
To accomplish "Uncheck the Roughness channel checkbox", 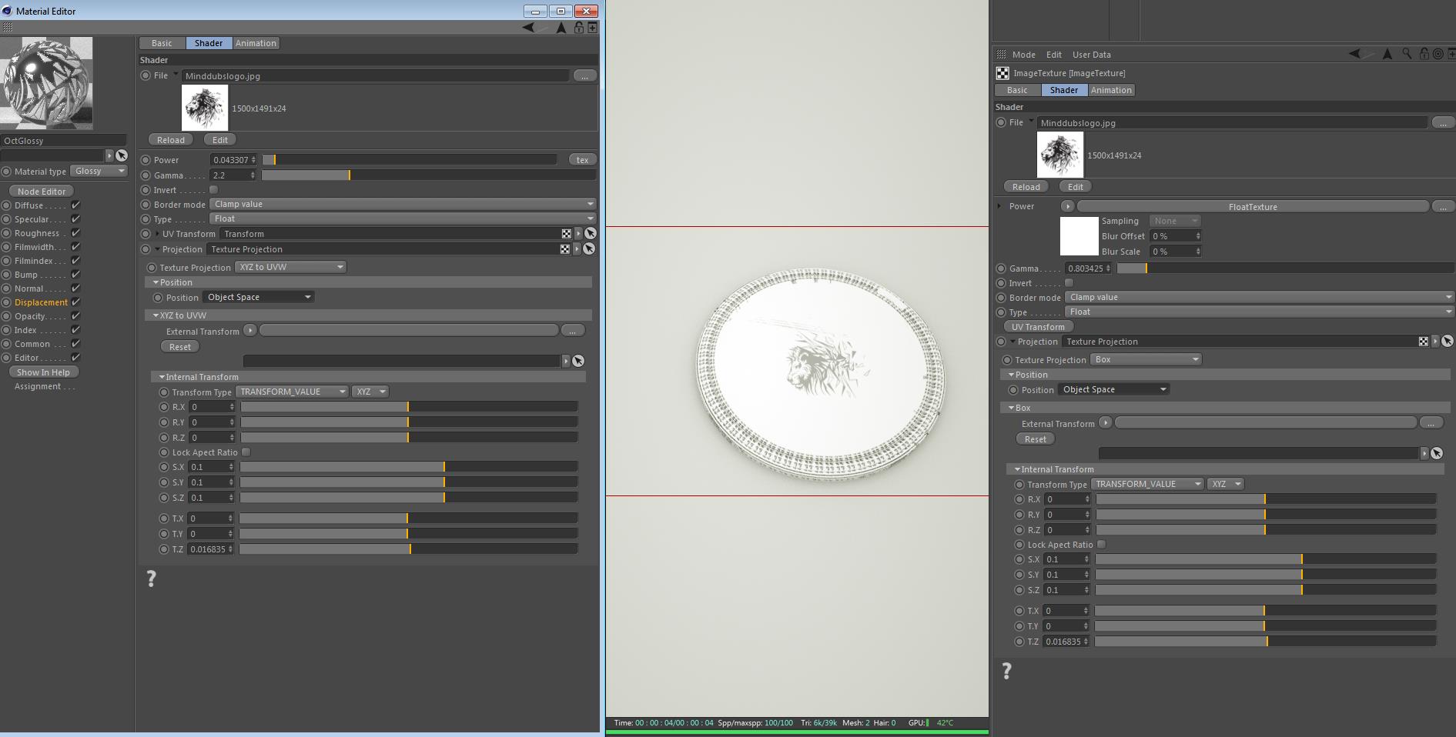I will 75,233.
